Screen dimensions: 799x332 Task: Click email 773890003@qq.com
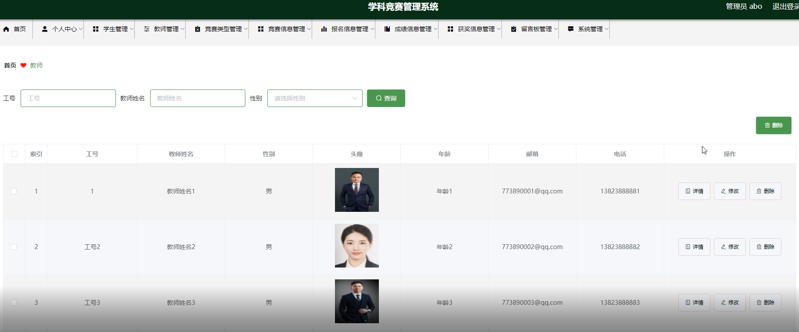coord(532,303)
